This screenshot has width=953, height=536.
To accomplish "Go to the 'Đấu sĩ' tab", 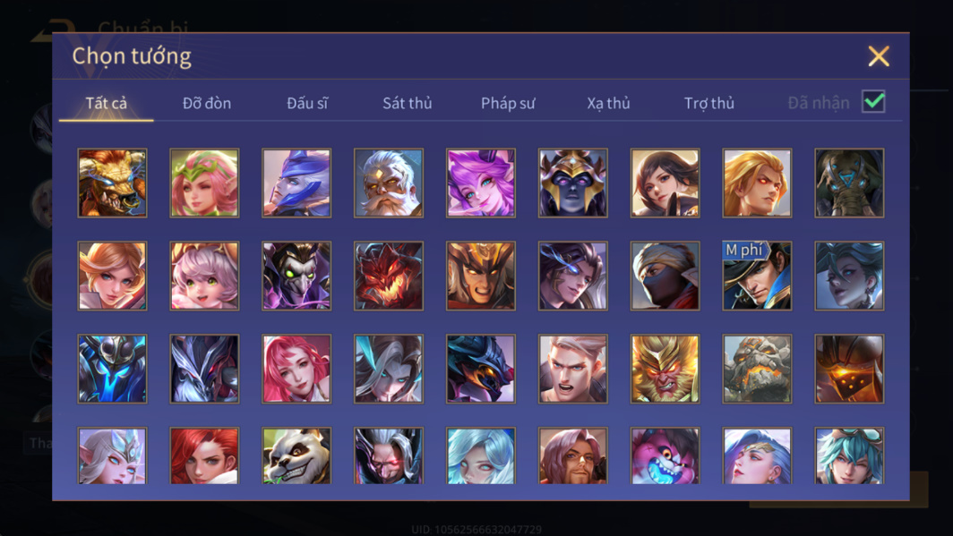I will coord(307,103).
